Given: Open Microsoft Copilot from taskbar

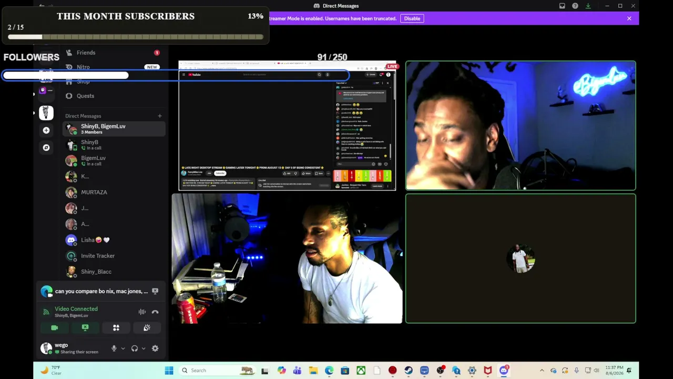Looking at the screenshot, I should tap(281, 371).
